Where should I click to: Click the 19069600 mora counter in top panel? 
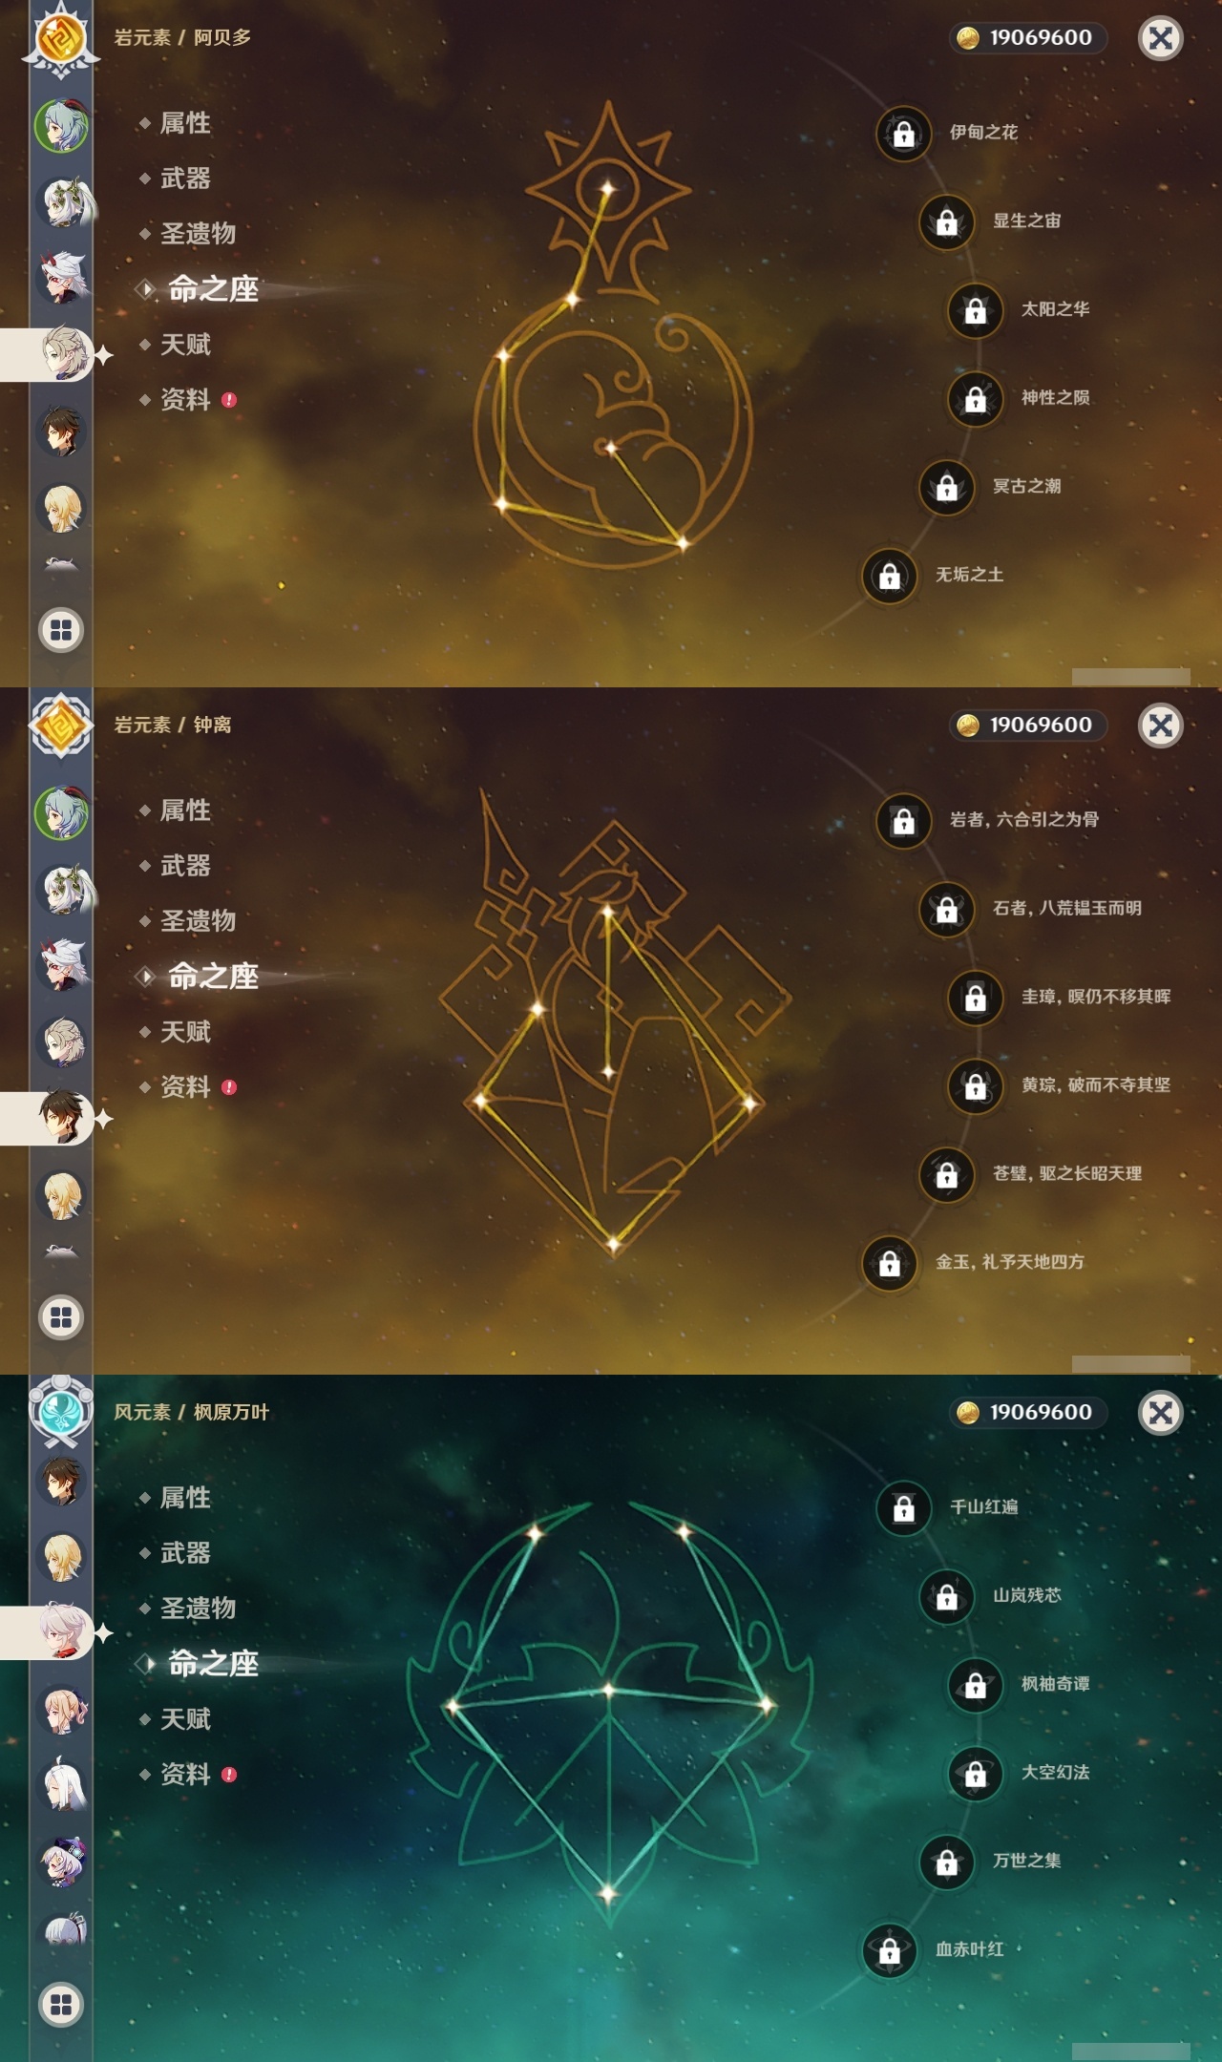(x=1027, y=37)
